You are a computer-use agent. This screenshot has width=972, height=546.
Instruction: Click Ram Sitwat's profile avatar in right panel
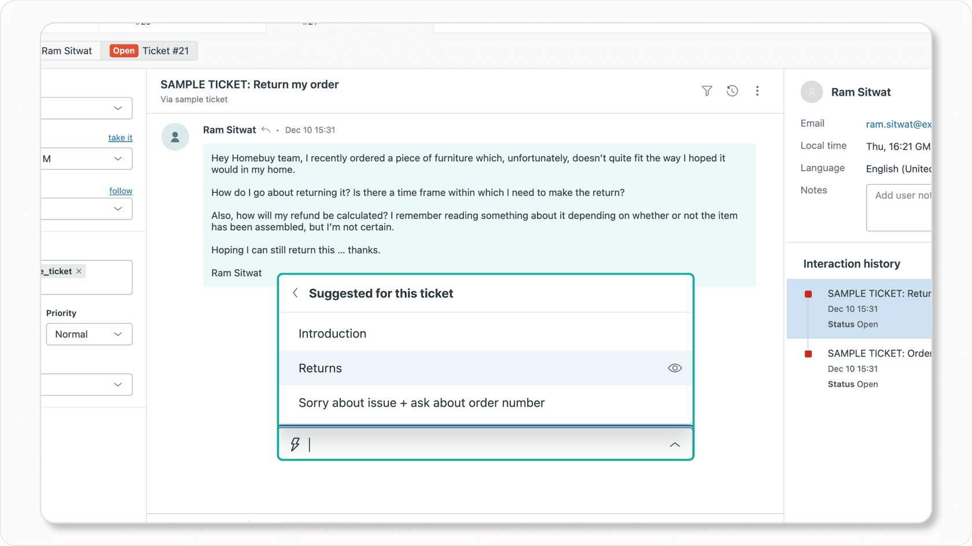click(812, 92)
